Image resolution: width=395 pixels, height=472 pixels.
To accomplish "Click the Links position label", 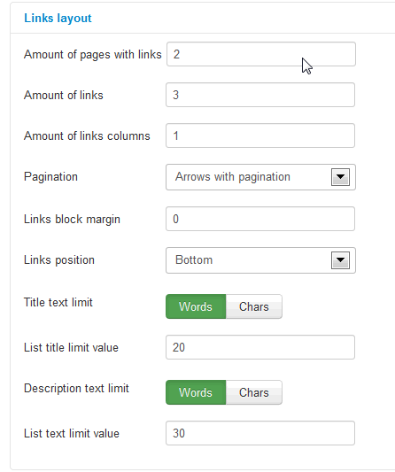I will [x=59, y=259].
